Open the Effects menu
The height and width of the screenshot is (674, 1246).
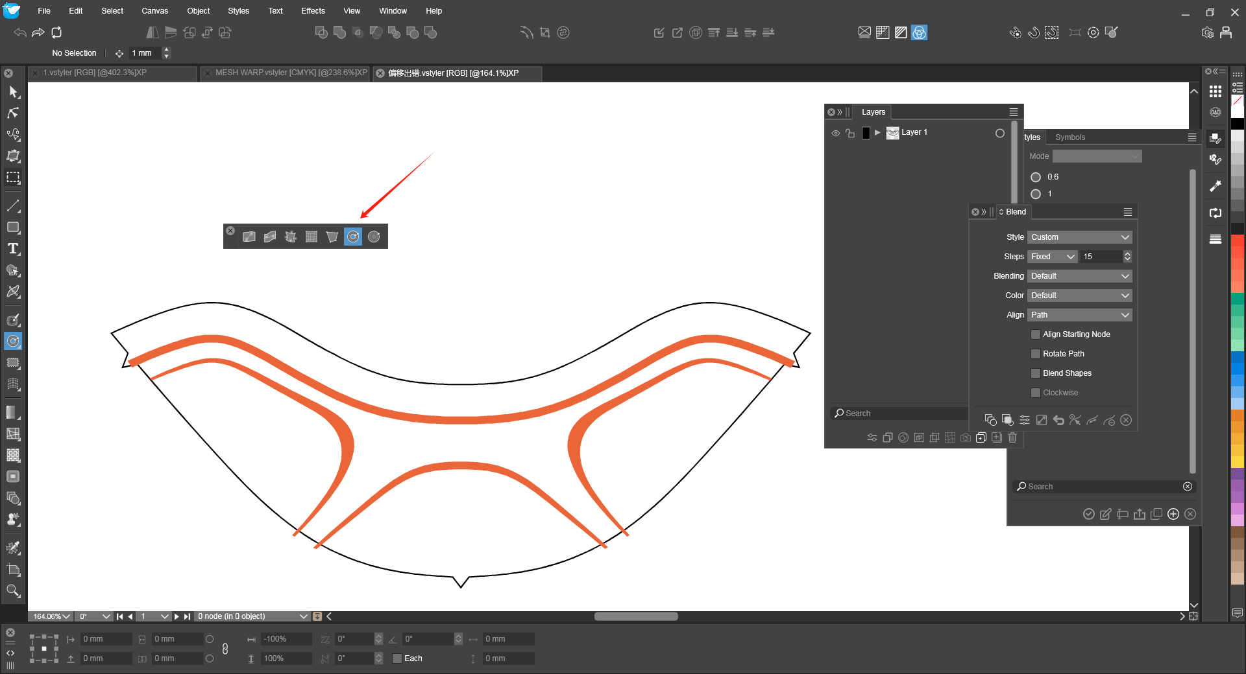313,11
